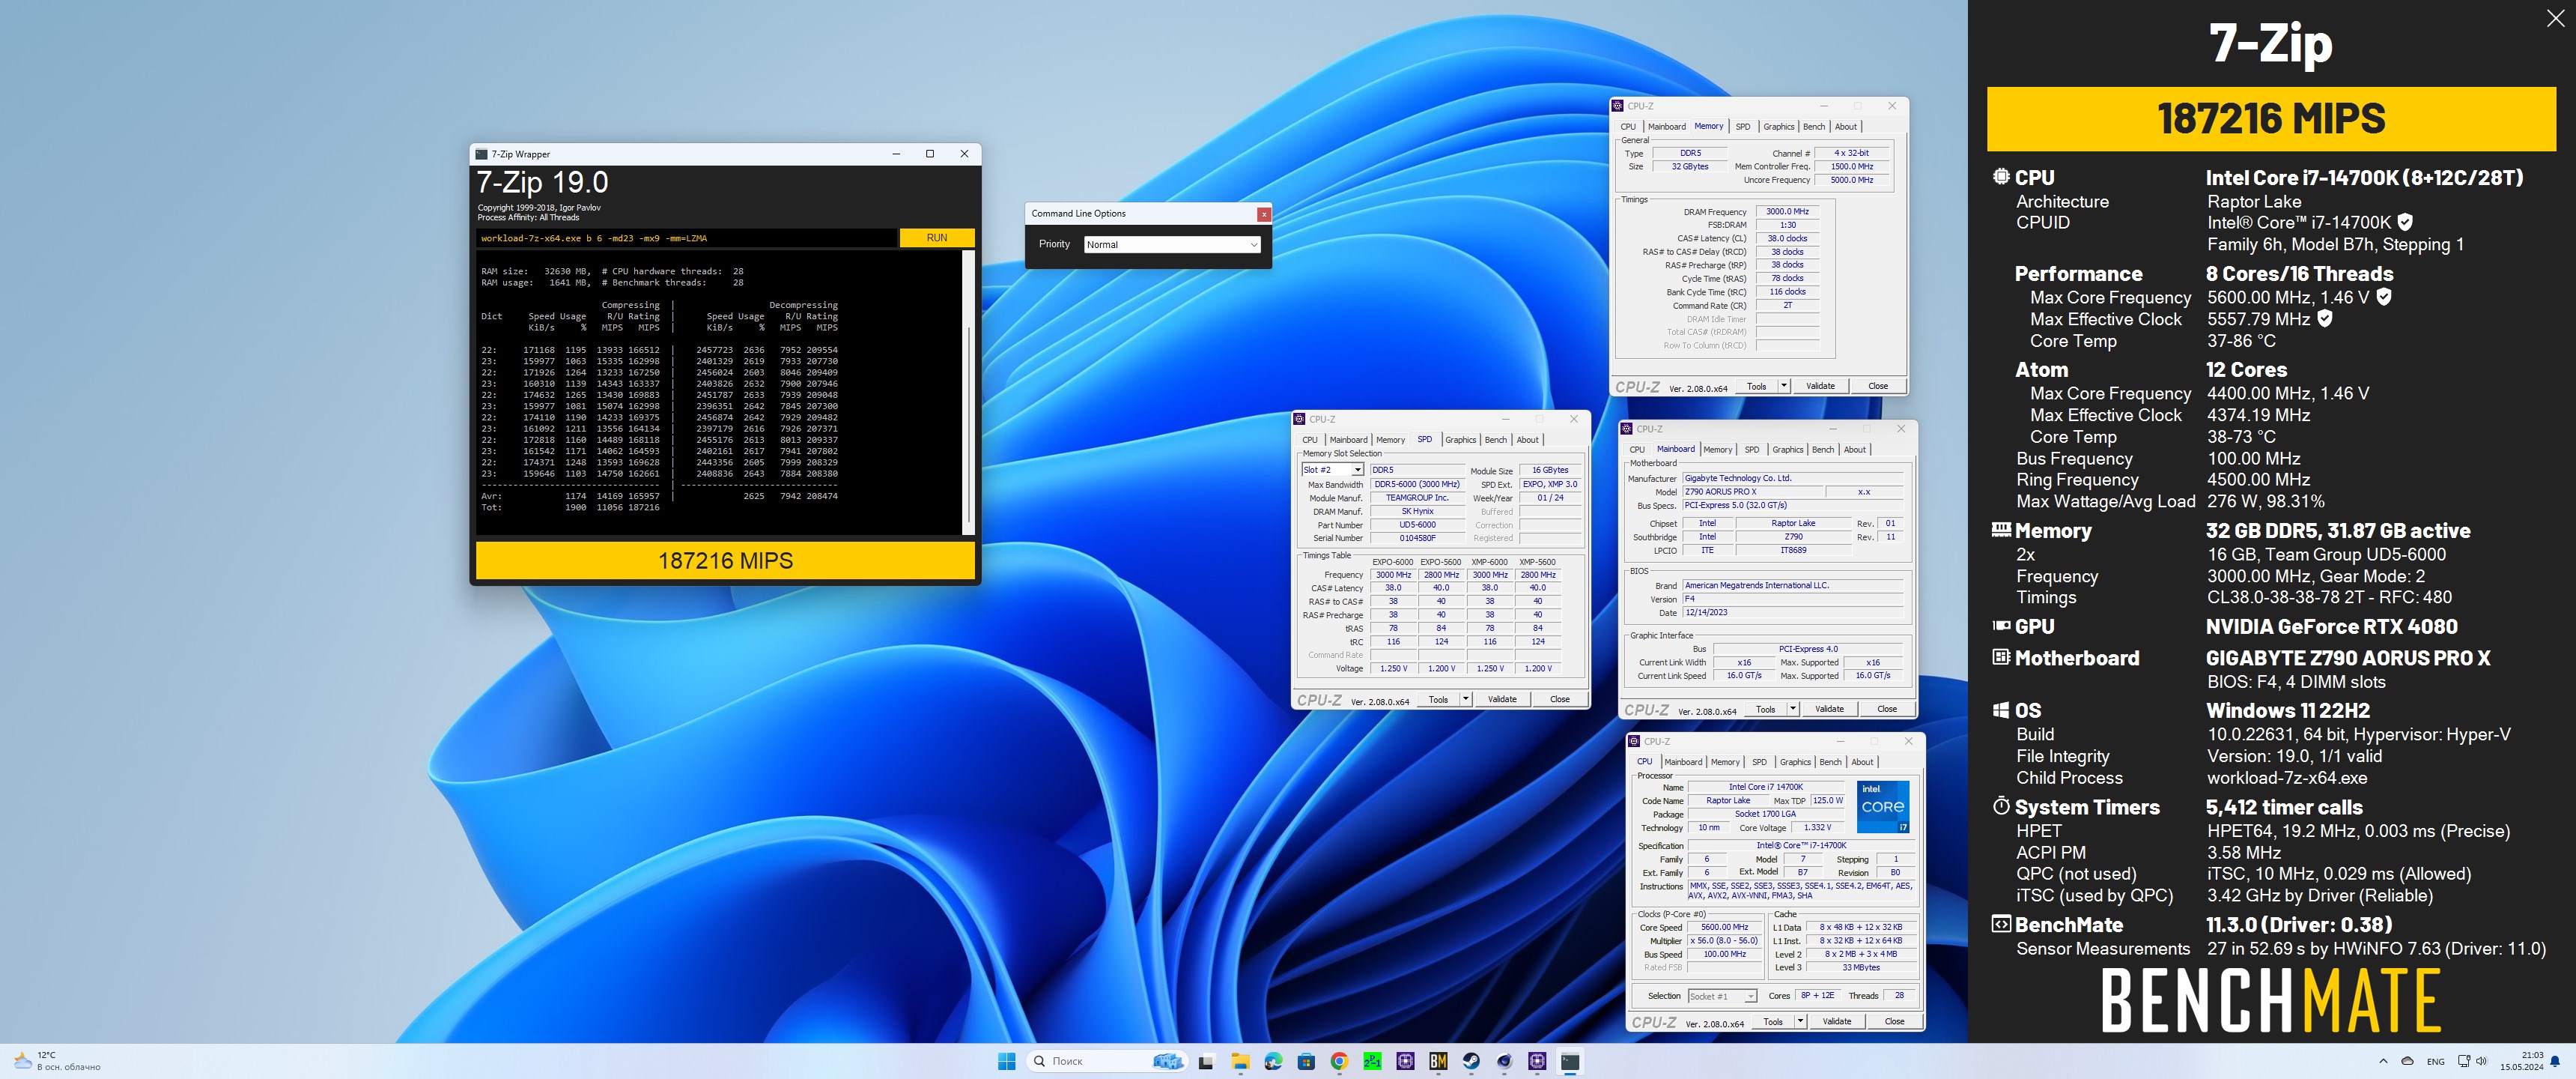
Task: Open the weather widget showing 12°C
Action: (57, 1061)
